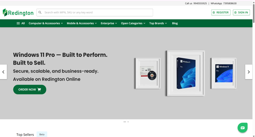Screen dimensions: 255x137
Task: Expand the Enterprise menu
Action: click(109, 23)
